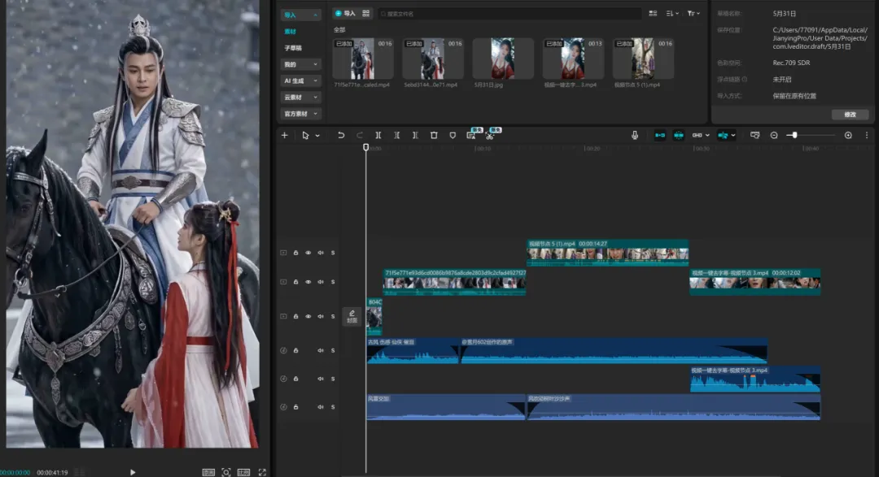
Task: Delete the selected clip with trash icon
Action: (x=434, y=135)
